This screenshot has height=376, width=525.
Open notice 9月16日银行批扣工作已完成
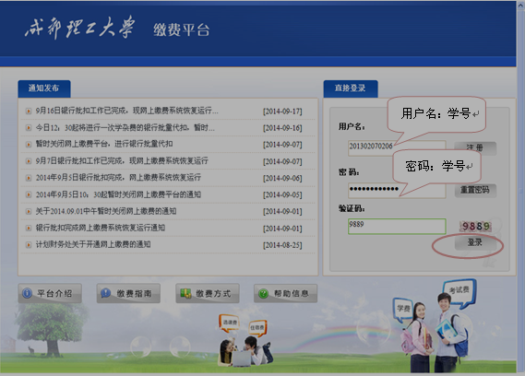(x=127, y=111)
